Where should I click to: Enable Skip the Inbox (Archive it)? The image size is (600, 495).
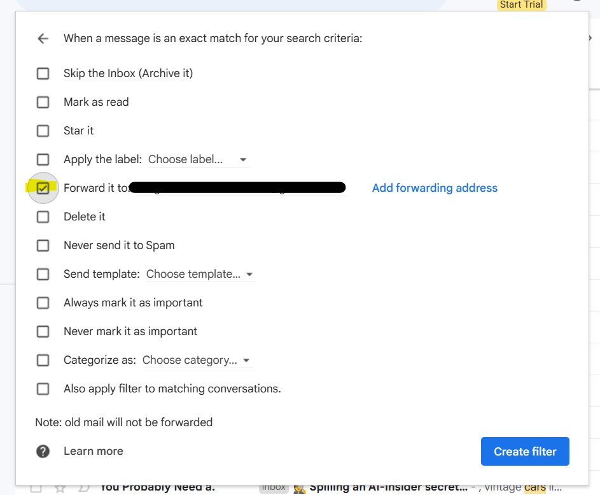click(43, 73)
